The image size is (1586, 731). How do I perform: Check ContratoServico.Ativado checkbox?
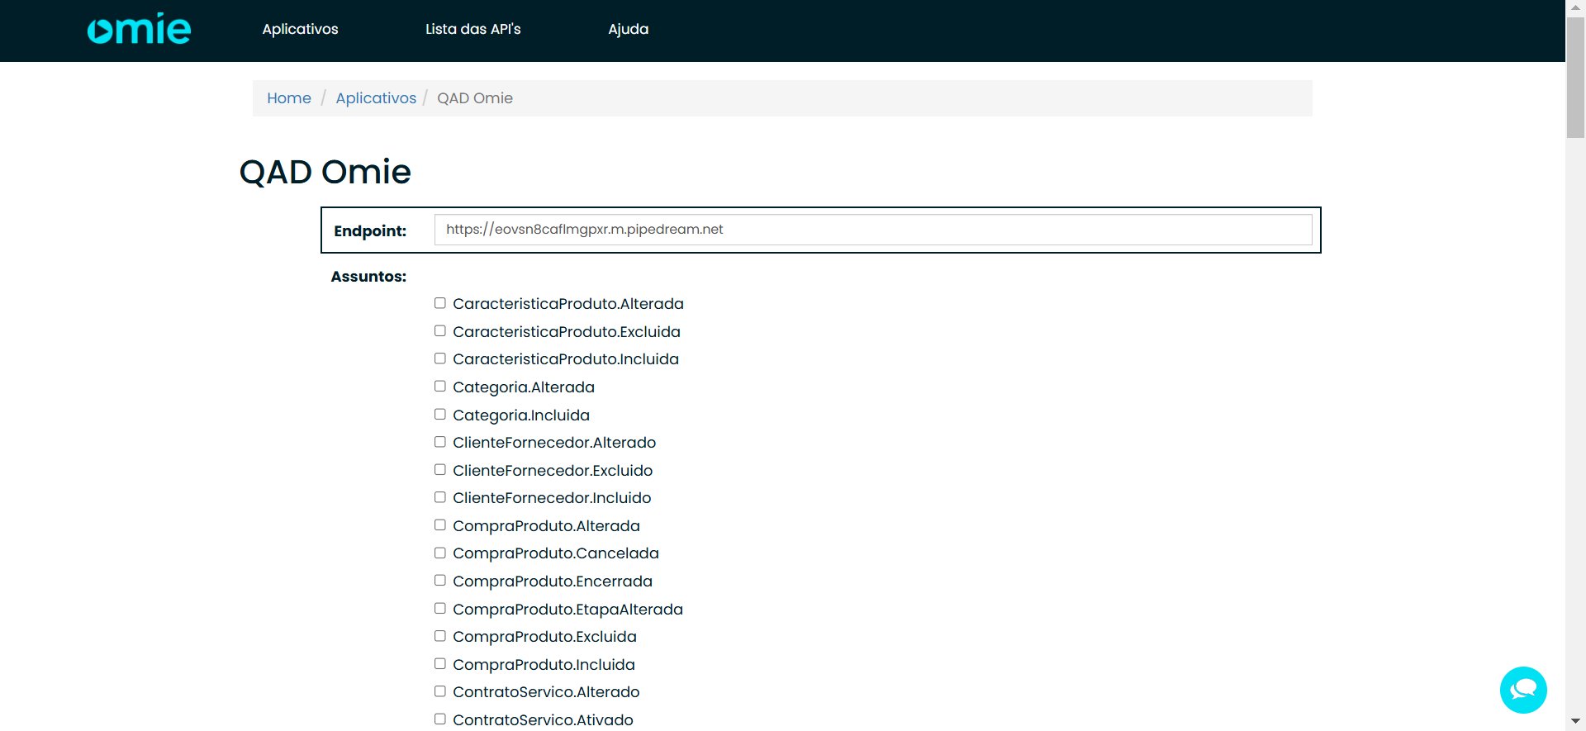(x=440, y=719)
